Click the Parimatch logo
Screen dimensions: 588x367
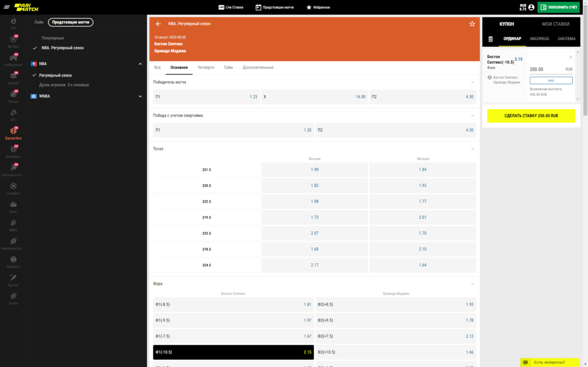point(26,7)
